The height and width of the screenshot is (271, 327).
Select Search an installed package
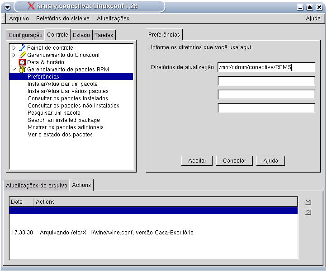[x=64, y=120]
